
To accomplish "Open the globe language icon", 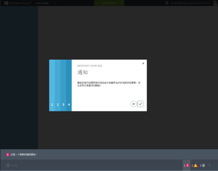I will (x=167, y=3).
